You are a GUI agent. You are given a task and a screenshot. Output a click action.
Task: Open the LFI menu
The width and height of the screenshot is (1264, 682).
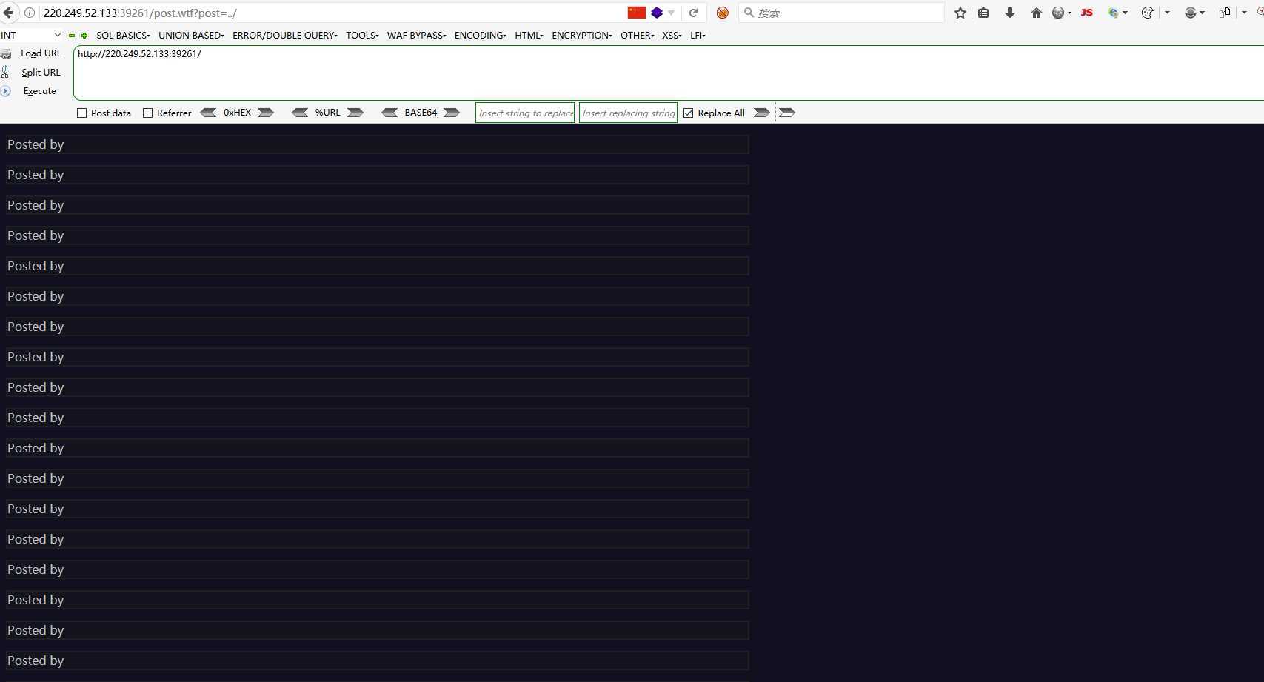[x=698, y=36]
